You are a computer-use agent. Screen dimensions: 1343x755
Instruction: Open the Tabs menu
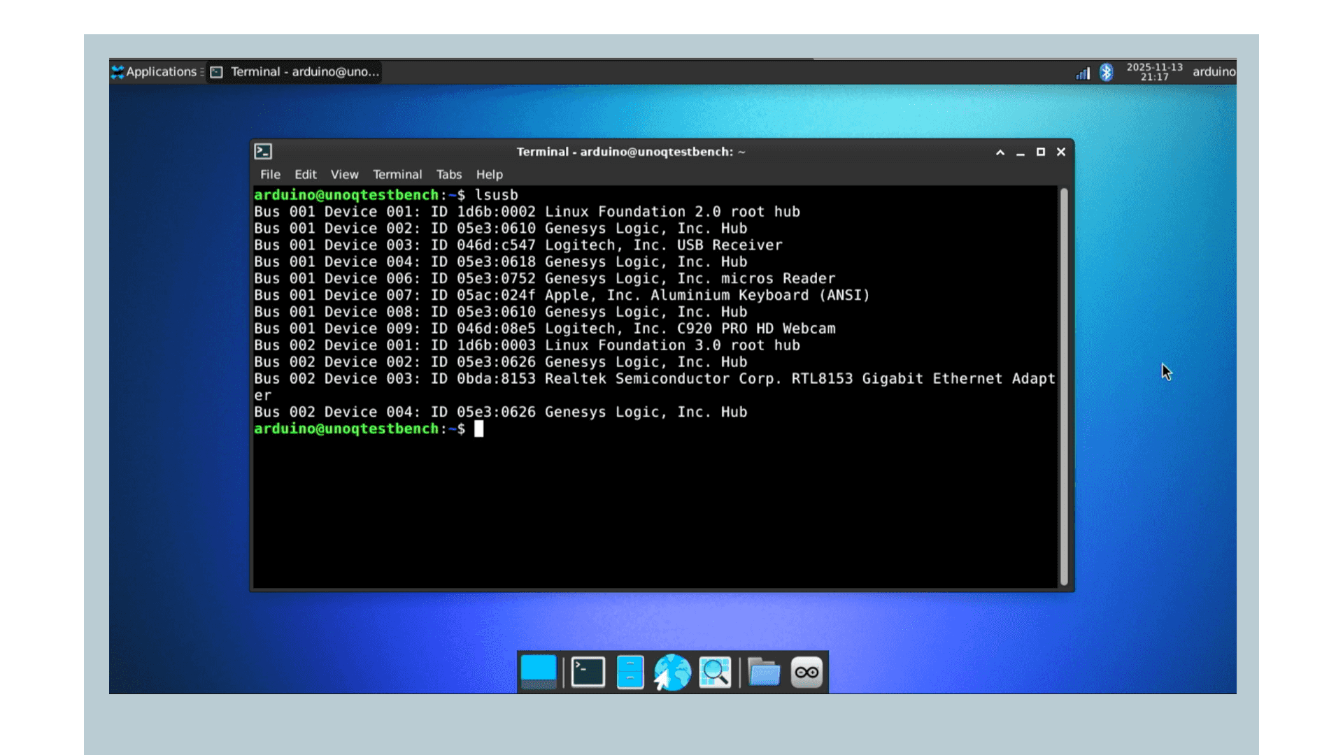[448, 175]
